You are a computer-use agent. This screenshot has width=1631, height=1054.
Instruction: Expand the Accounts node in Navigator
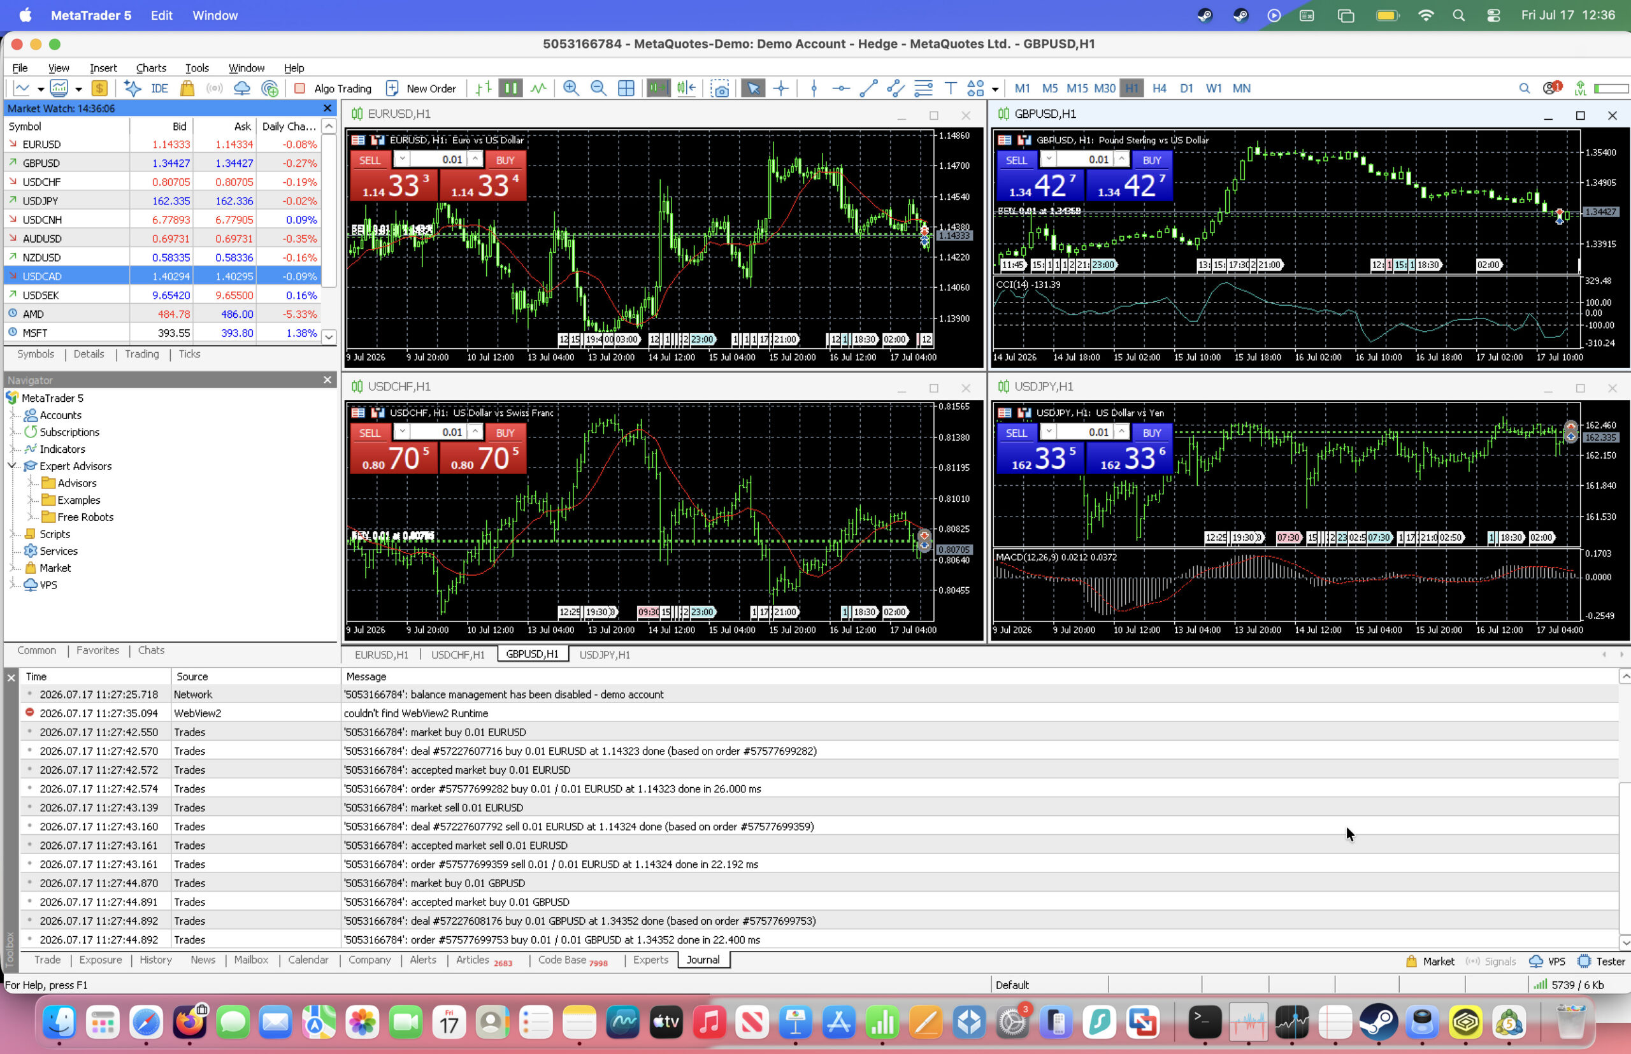point(12,415)
